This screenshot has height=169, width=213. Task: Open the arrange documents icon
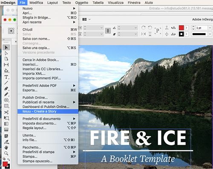click(x=84, y=19)
